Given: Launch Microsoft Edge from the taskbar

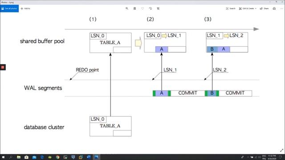Looking at the screenshot, I should [x=42, y=157].
